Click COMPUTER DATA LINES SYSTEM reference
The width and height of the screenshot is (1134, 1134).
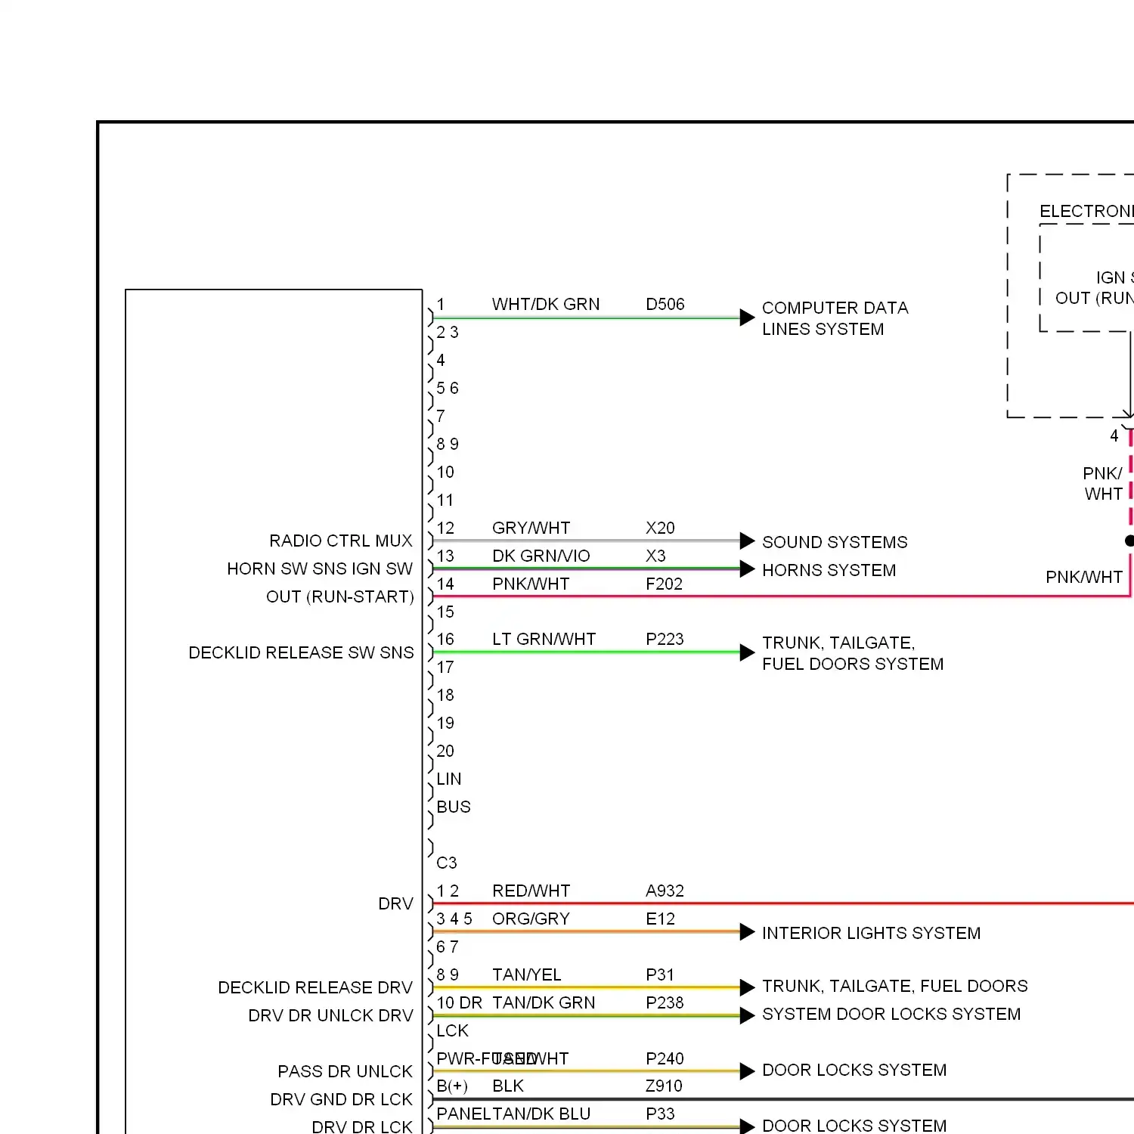(835, 318)
